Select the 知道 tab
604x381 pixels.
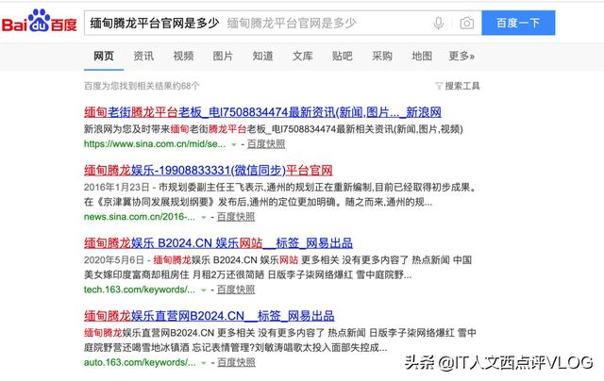pyautogui.click(x=262, y=57)
